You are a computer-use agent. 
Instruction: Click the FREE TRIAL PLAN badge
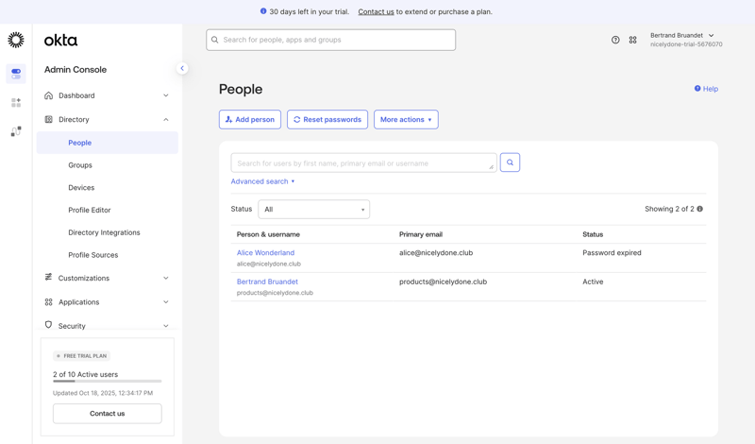81,356
